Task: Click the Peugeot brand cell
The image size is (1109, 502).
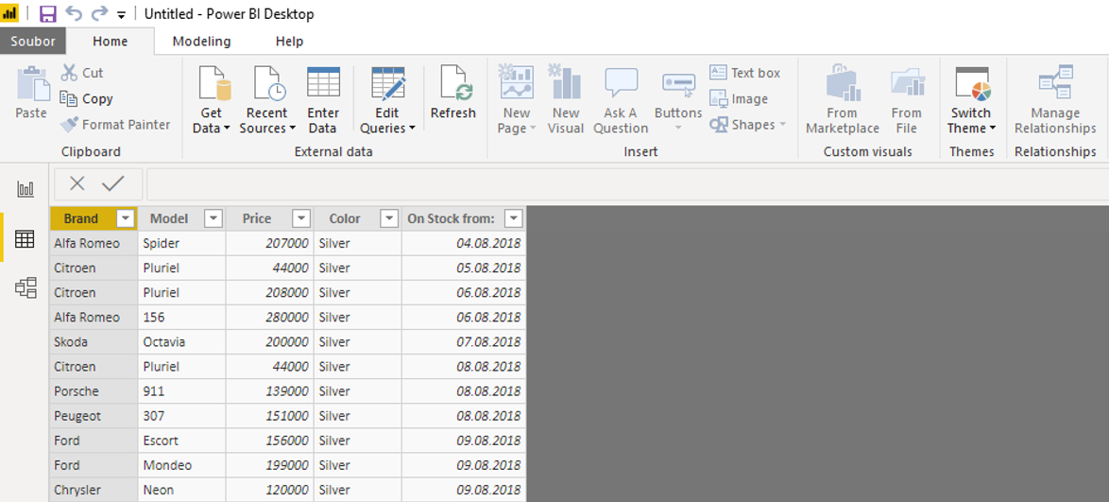Action: point(94,416)
